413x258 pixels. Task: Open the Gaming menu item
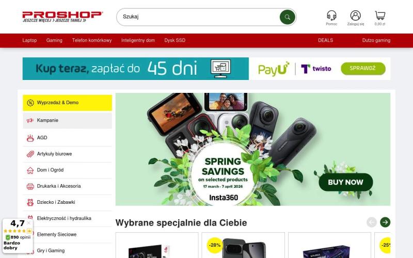point(54,40)
